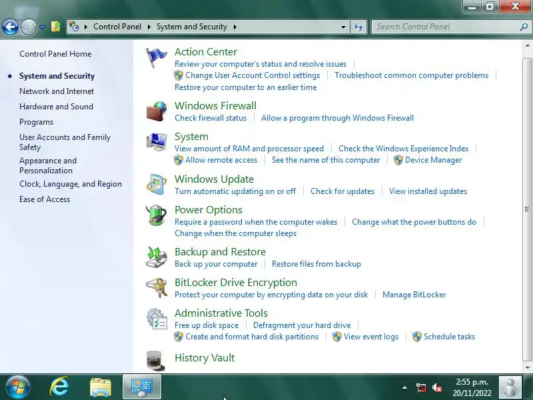The image size is (533, 400).
Task: Open the BitLocker Drive Encryption icon
Action: coord(157,288)
